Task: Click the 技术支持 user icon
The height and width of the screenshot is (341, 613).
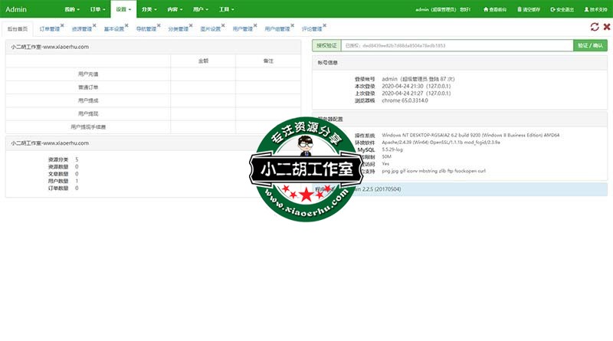Action: (586, 9)
